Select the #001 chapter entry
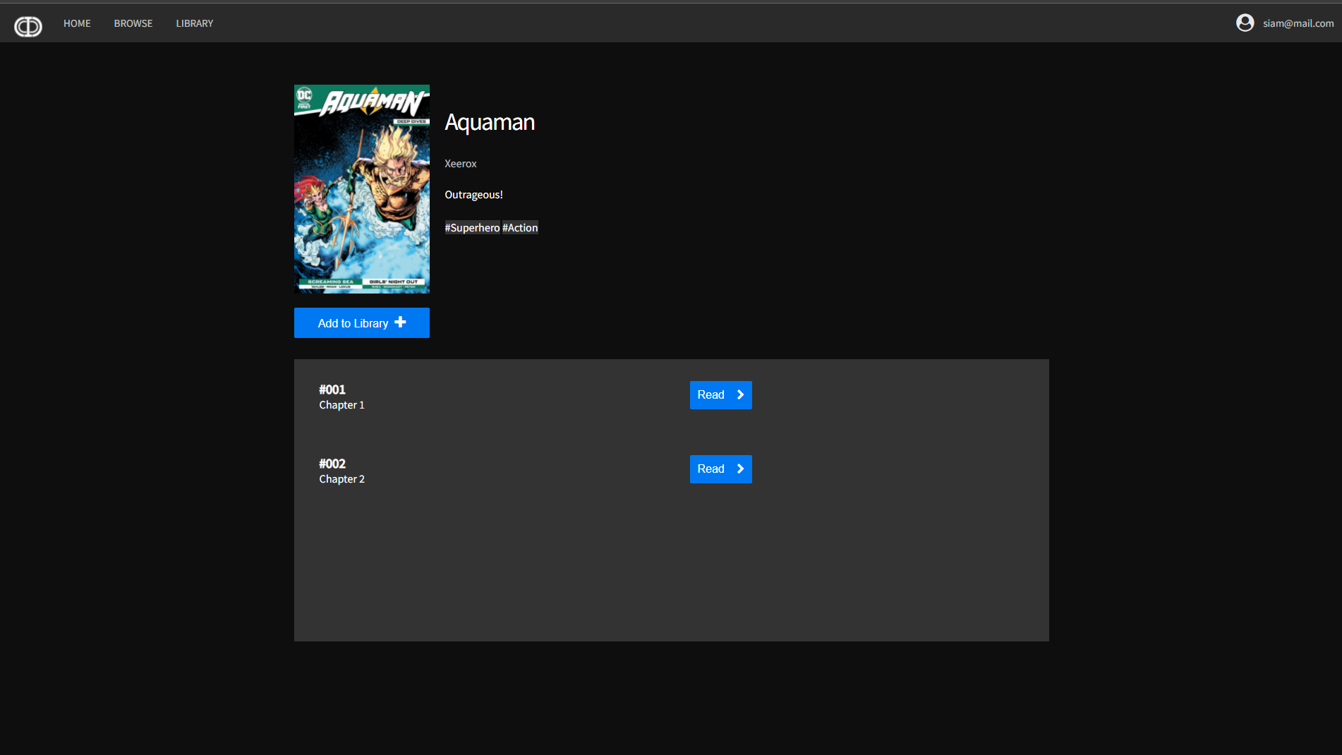 pyautogui.click(x=332, y=389)
